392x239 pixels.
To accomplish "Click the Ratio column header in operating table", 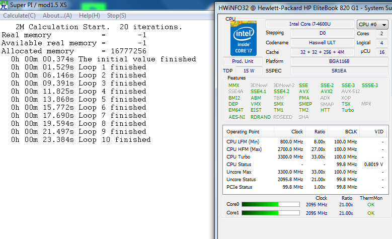I will click(317, 132).
